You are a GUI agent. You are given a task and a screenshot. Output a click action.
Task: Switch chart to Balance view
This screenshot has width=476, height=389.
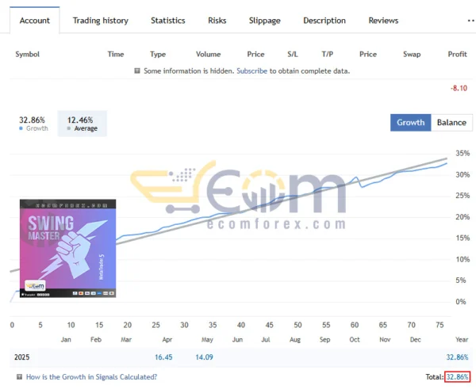click(451, 123)
